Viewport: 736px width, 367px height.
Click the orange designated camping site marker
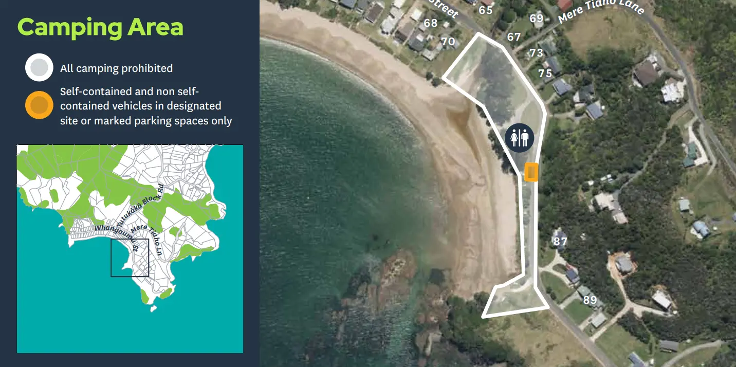coord(531,172)
